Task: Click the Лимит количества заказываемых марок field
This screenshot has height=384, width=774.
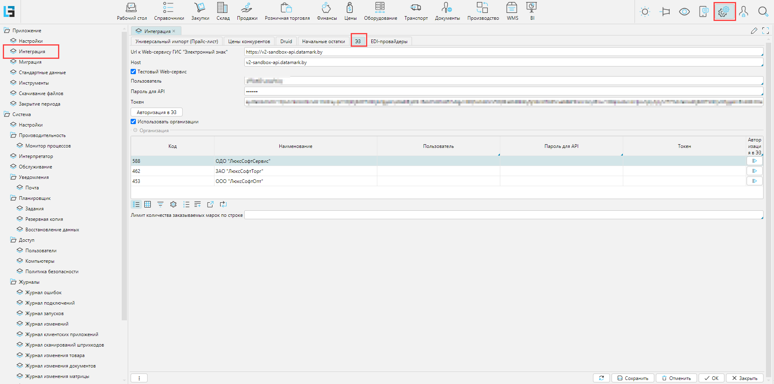Action: (503, 215)
